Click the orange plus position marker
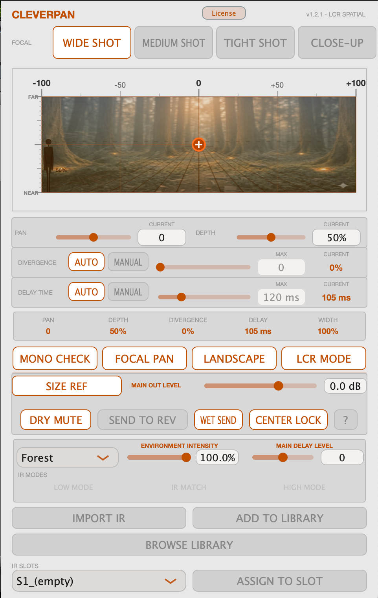The image size is (378, 598). [199, 145]
